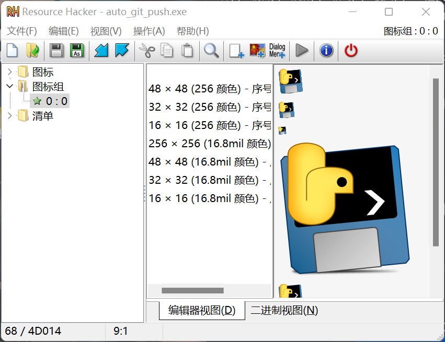
Task: Click the tiniest icon preview
Action: (282, 131)
